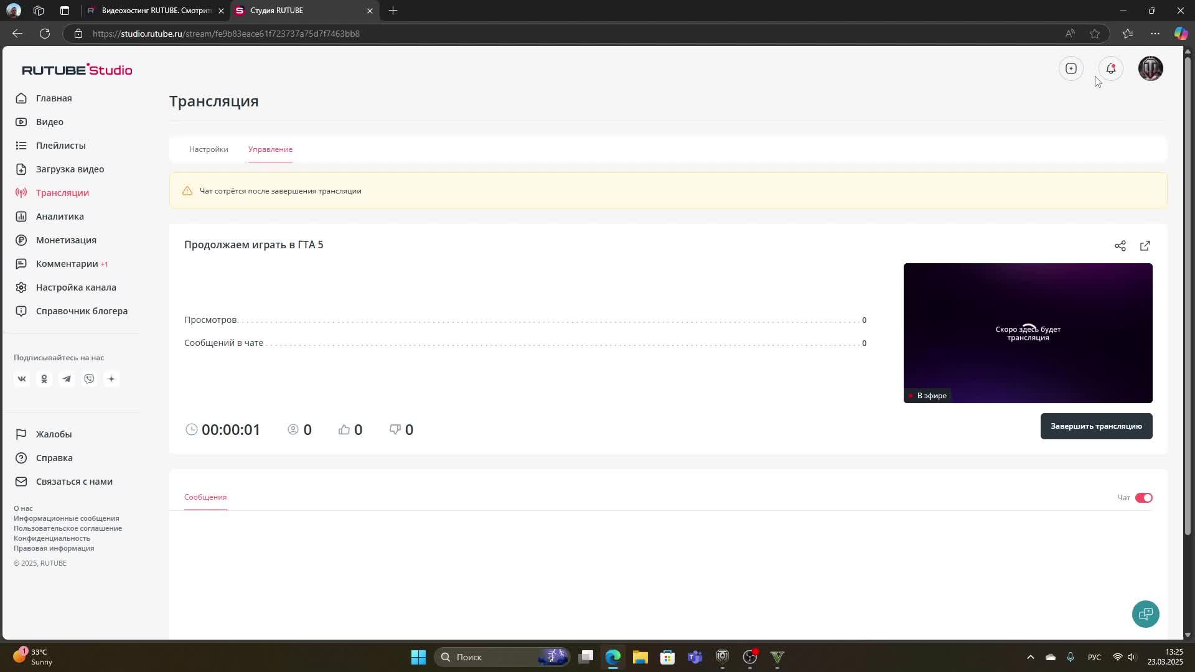Image resolution: width=1195 pixels, height=672 pixels.
Task: Open the user profile avatar menu
Action: (x=1150, y=68)
